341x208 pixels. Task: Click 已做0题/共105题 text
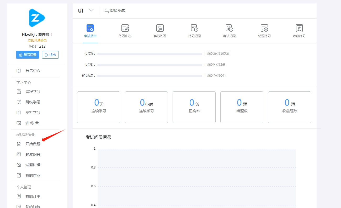click(217, 54)
